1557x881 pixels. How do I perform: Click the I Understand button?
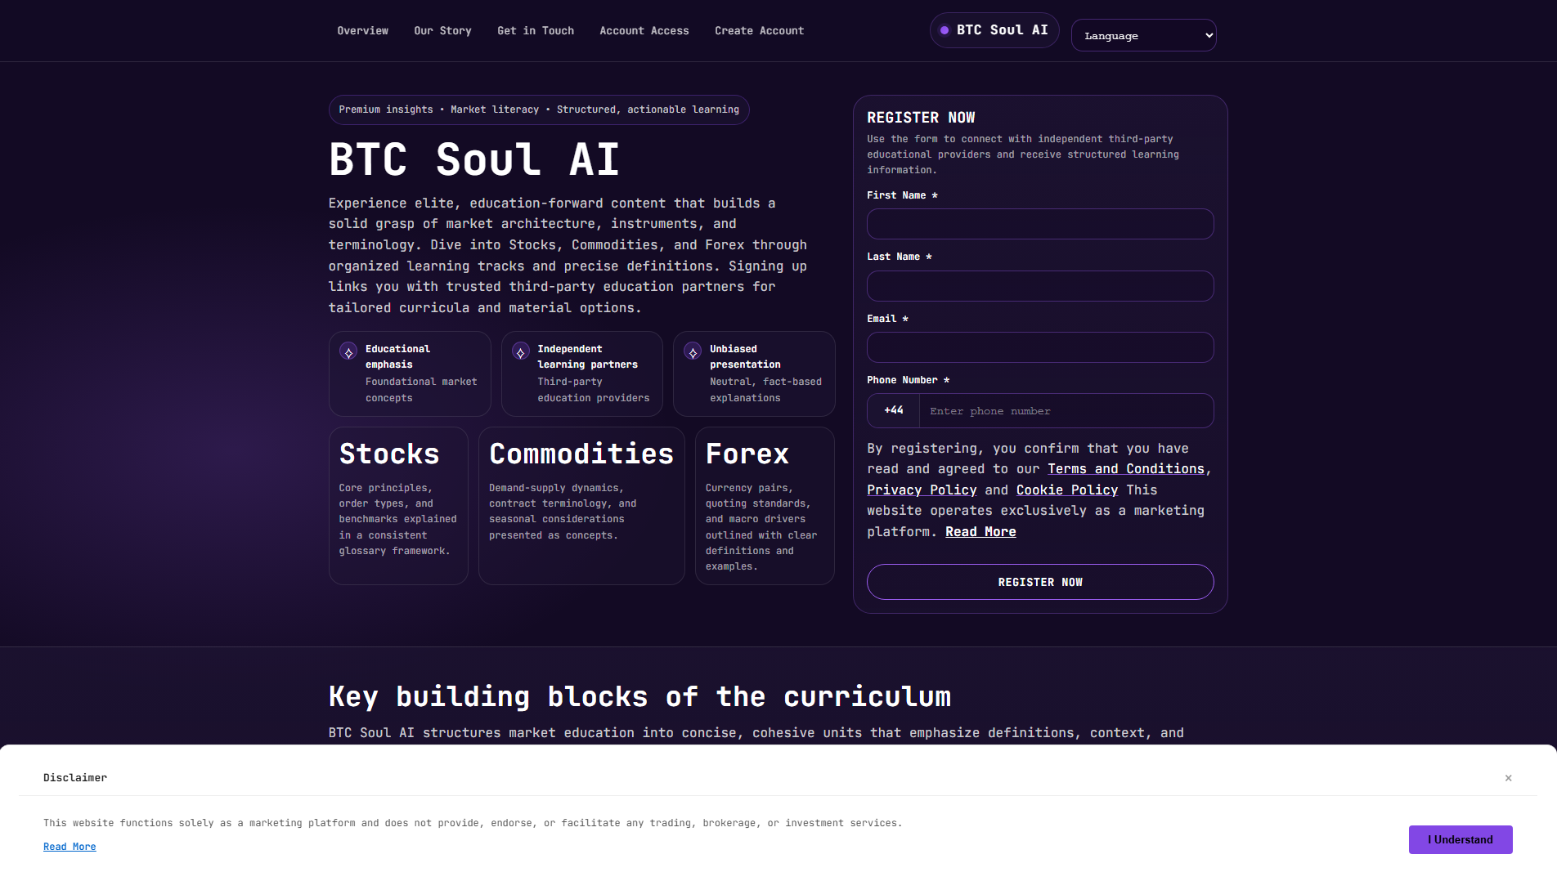[x=1461, y=839]
